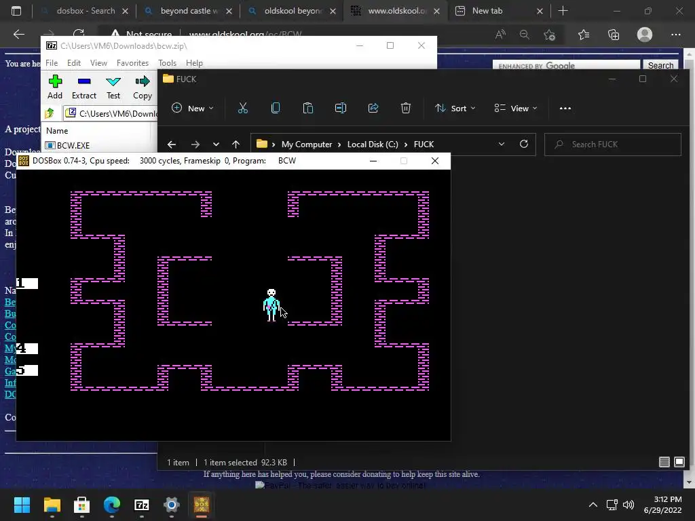Click the browser page vertical scrollbar
This screenshot has height=521, width=695.
point(690,266)
